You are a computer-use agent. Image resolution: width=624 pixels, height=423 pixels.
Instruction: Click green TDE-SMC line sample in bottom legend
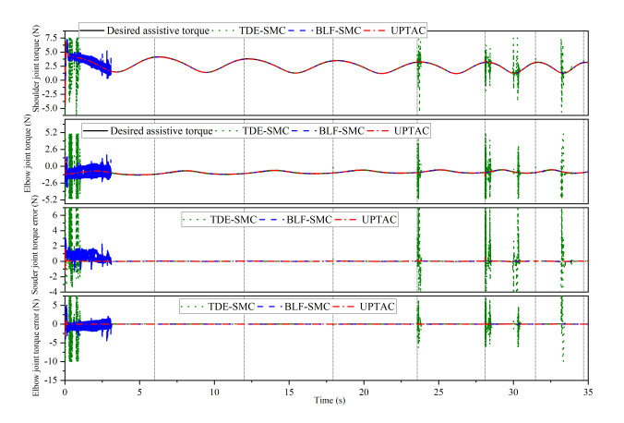[x=198, y=306]
